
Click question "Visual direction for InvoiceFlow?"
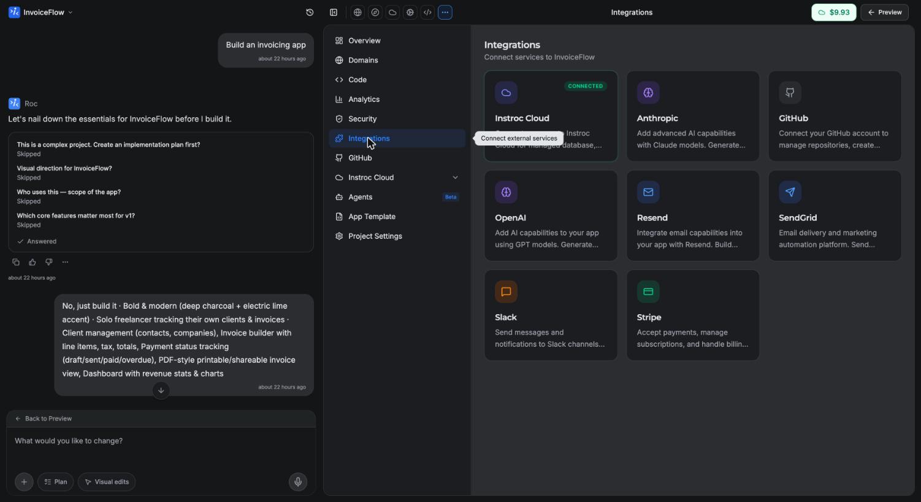tap(64, 168)
